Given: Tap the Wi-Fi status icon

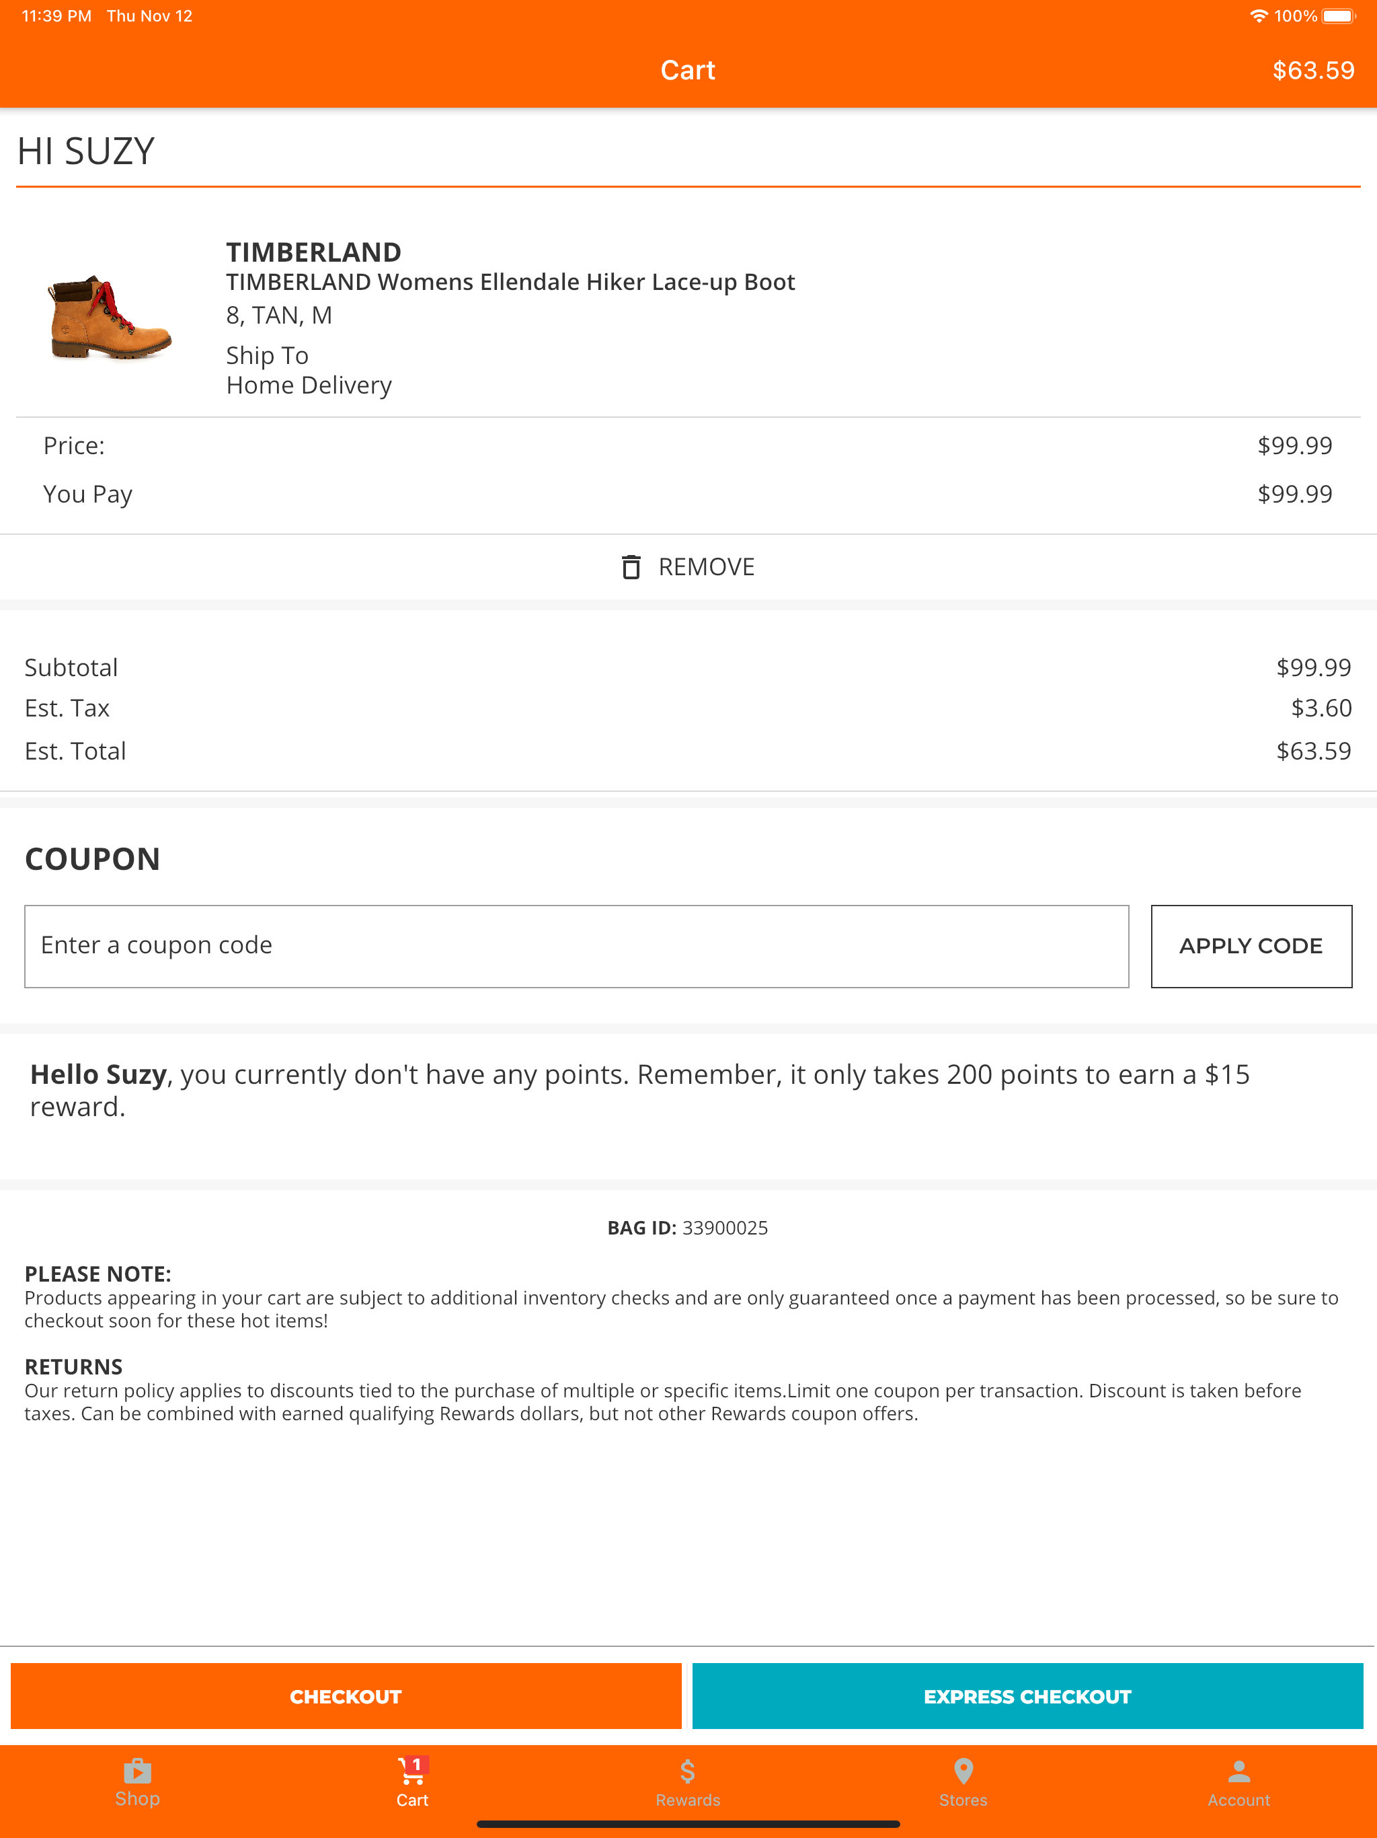Looking at the screenshot, I should click(x=1258, y=15).
